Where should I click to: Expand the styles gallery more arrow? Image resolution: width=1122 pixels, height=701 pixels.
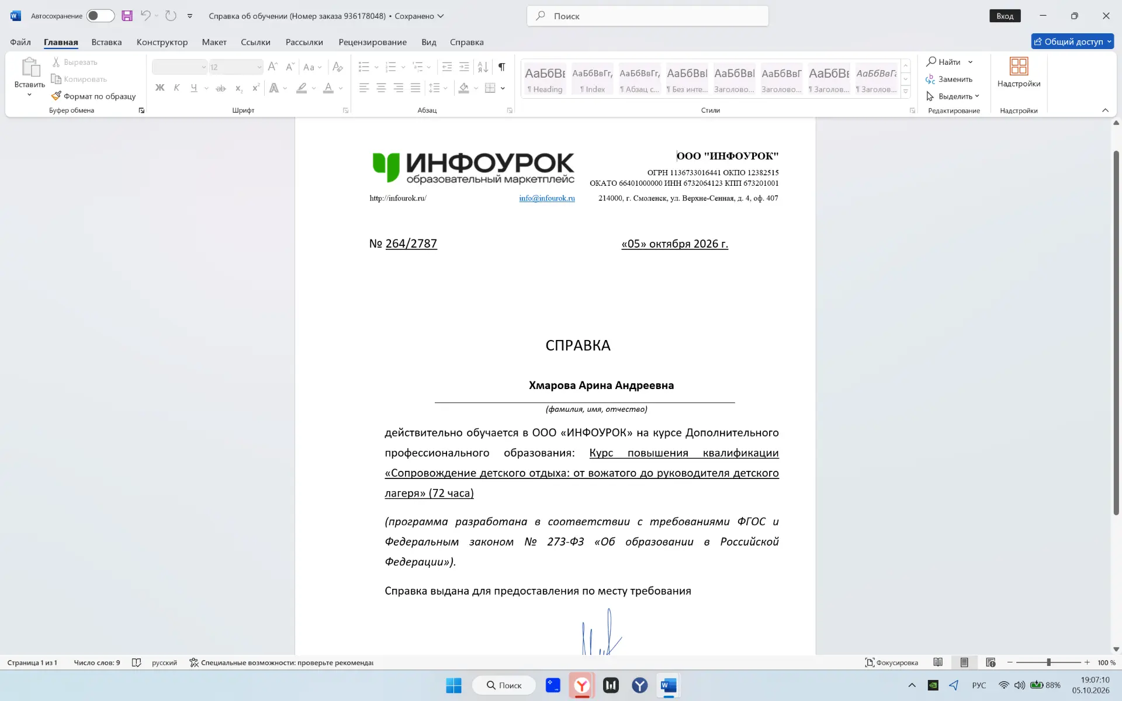(906, 91)
